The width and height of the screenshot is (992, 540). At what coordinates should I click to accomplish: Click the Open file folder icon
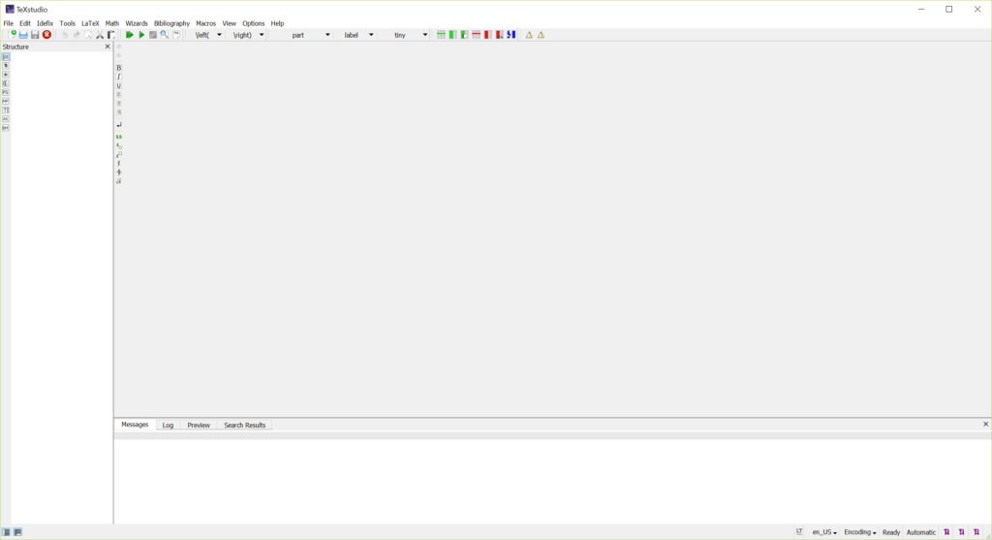(x=23, y=35)
